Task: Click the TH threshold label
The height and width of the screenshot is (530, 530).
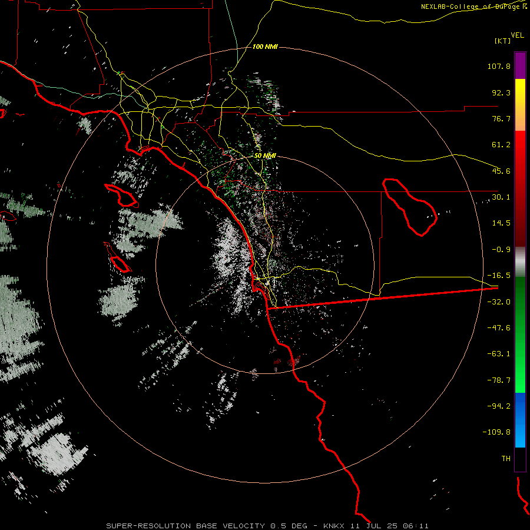Action: click(506, 459)
